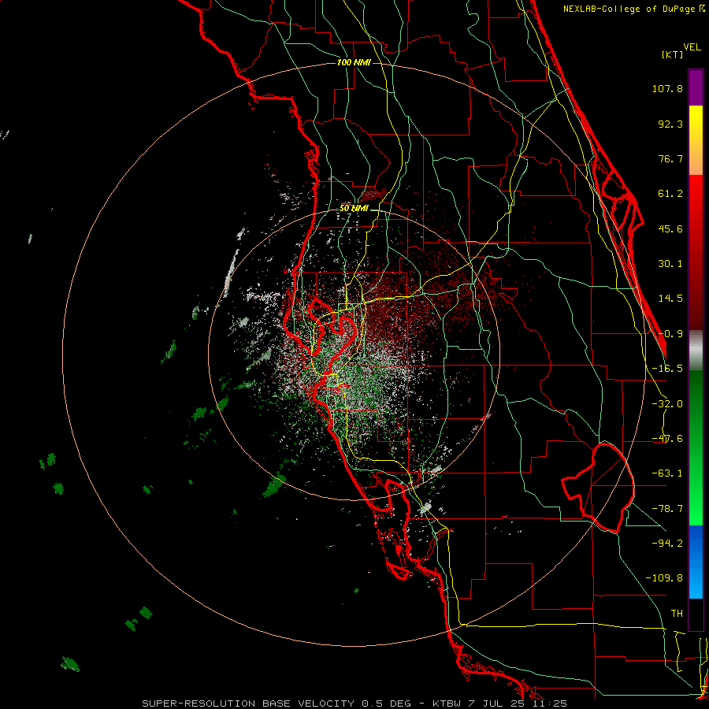Click the 92.3 scale value
Viewport: 709px width, 709px height.
670,124
